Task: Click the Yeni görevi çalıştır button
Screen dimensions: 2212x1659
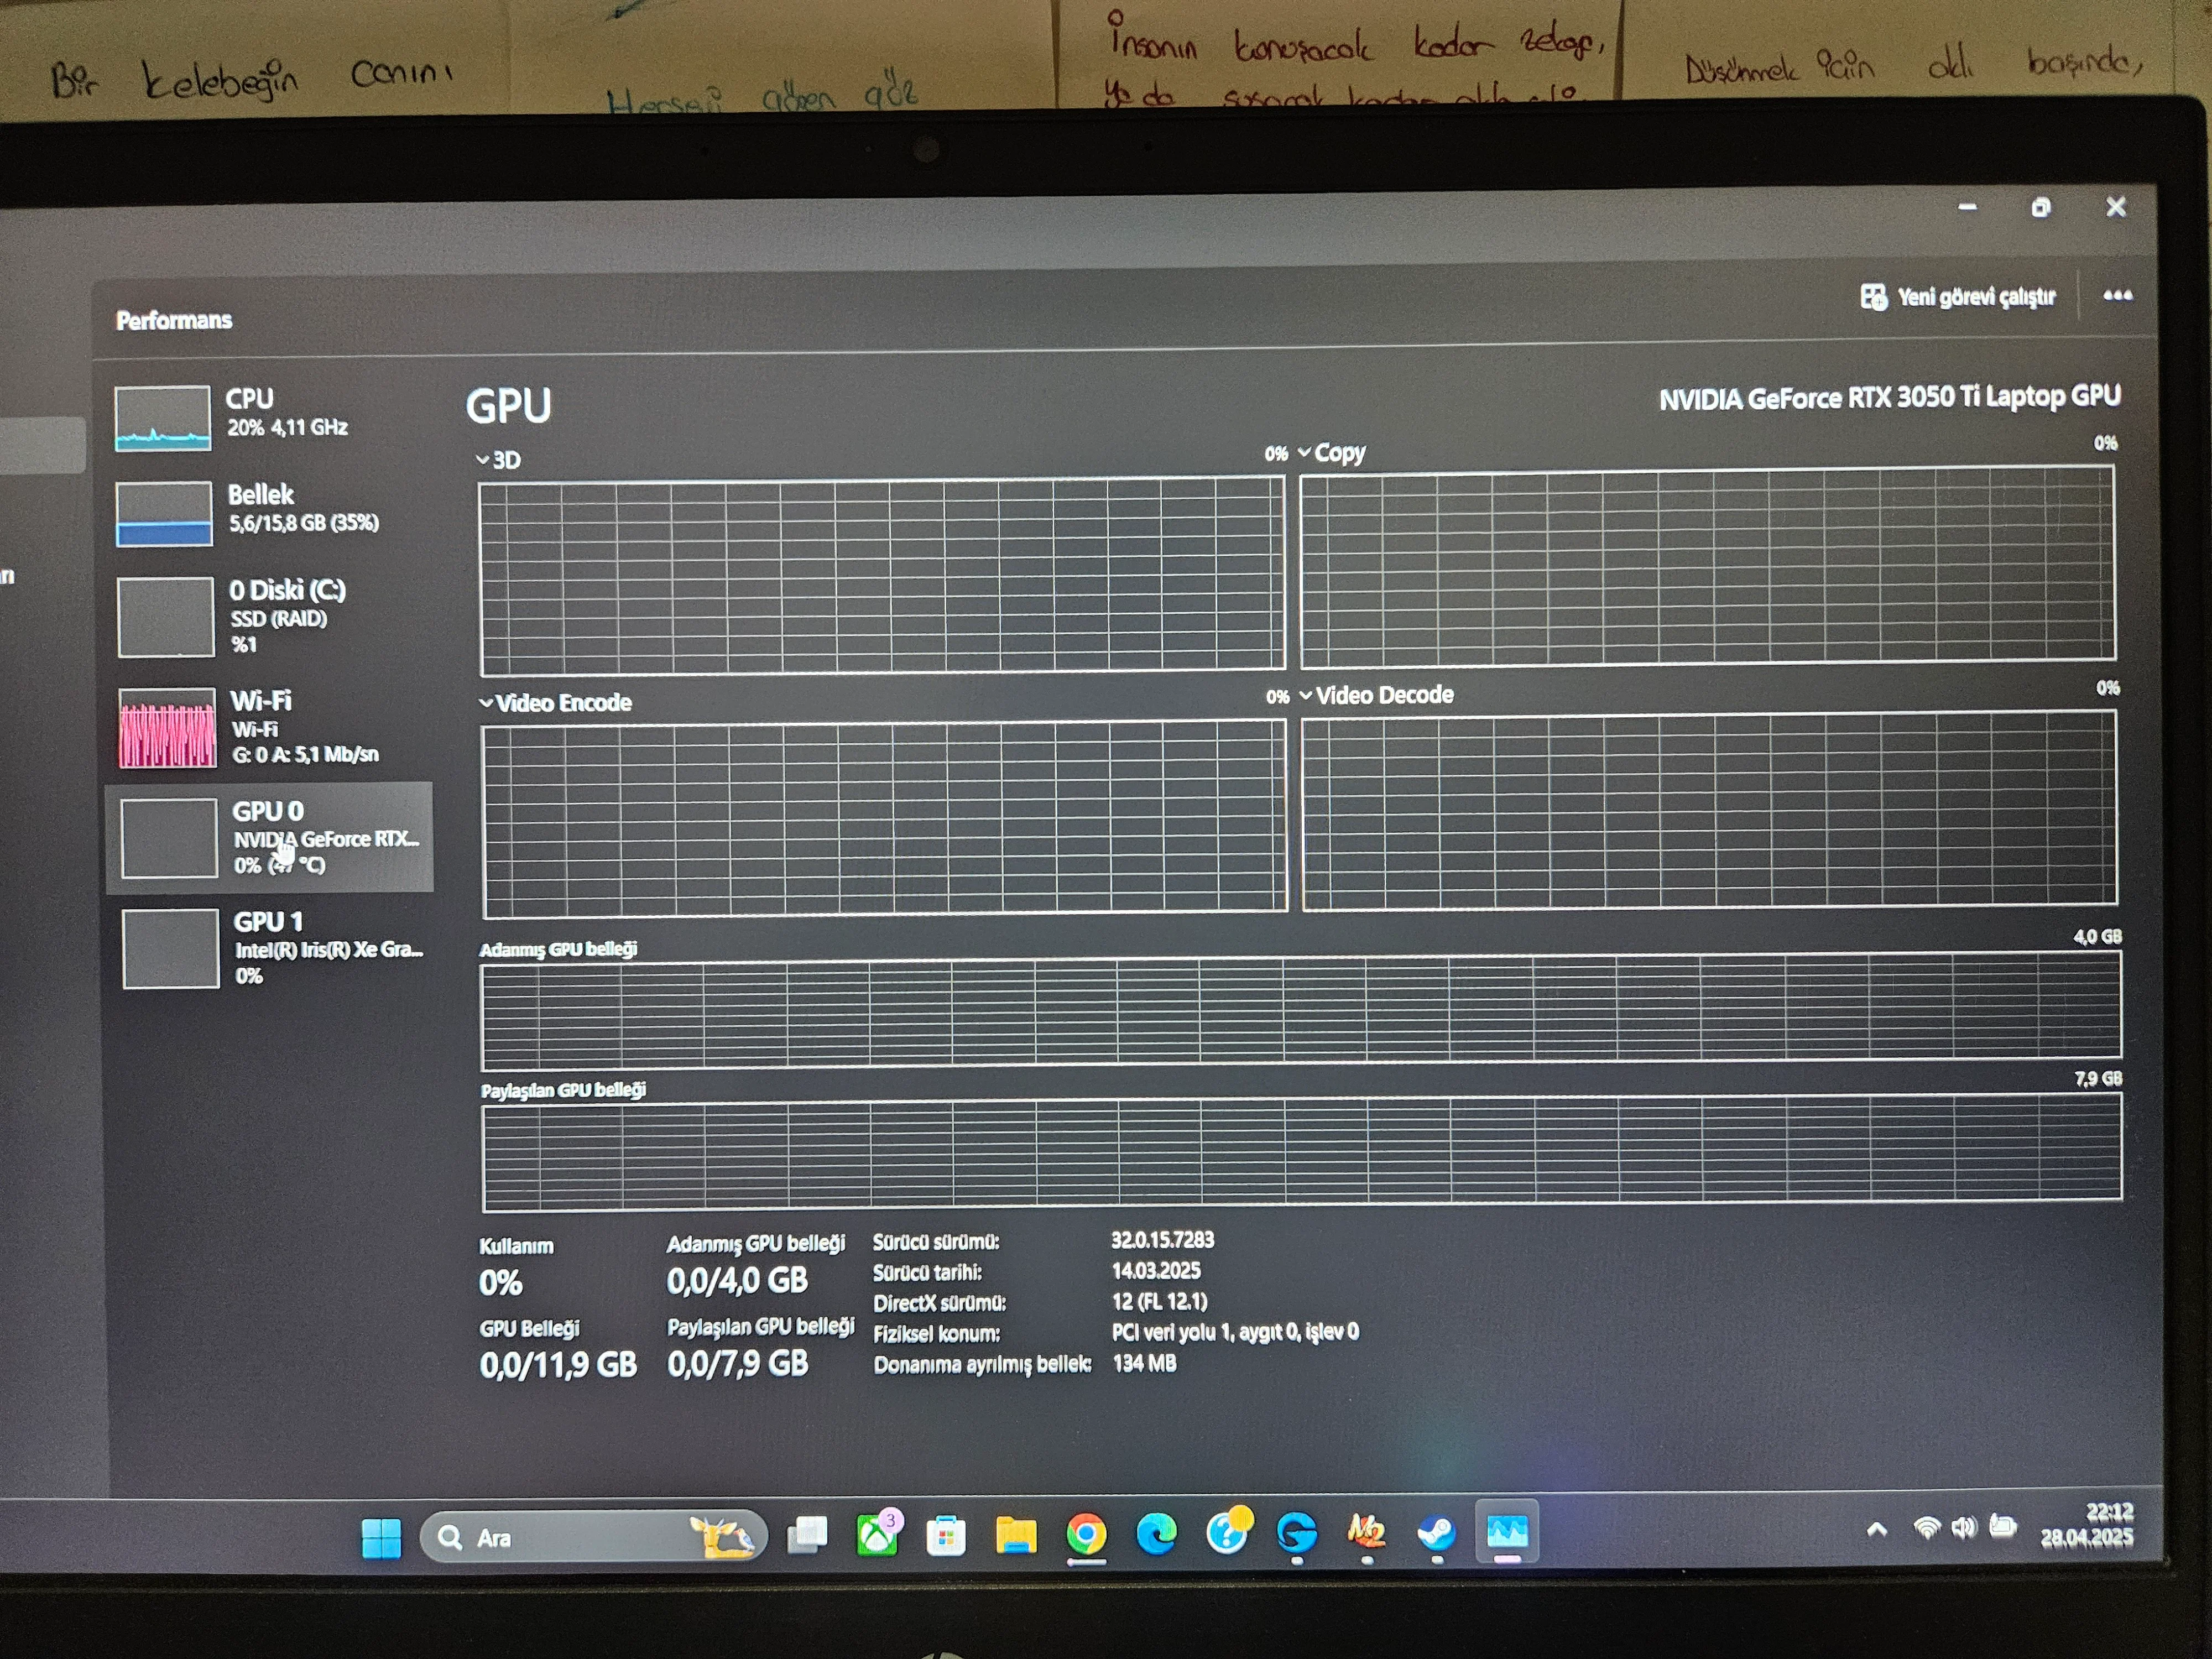Action: [1957, 297]
